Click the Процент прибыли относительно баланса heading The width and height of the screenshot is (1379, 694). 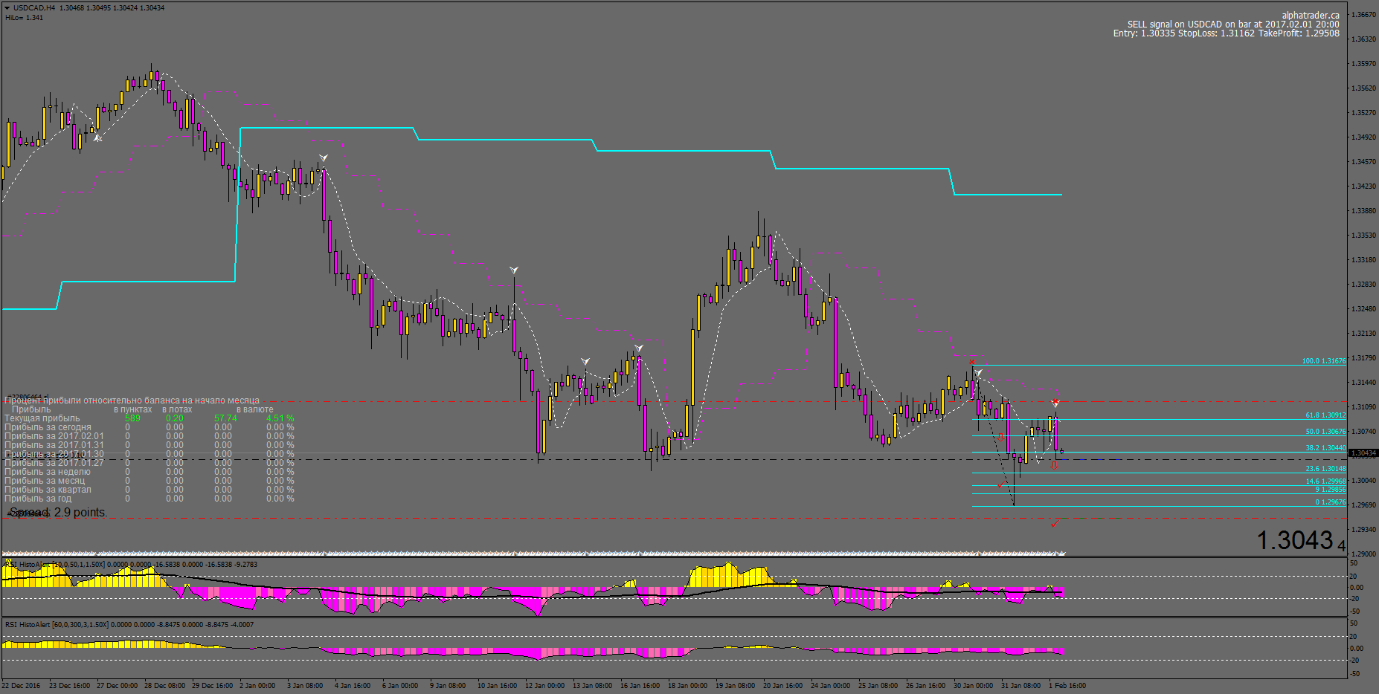pyautogui.click(x=132, y=400)
